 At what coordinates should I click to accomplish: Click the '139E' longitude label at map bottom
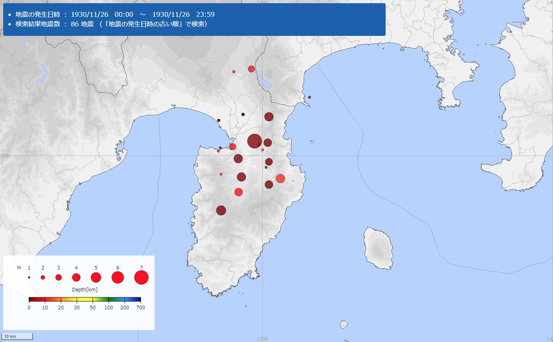[263, 339]
